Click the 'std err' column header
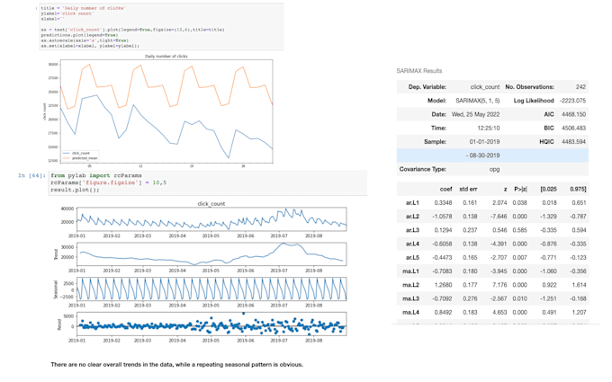 [x=469, y=189]
